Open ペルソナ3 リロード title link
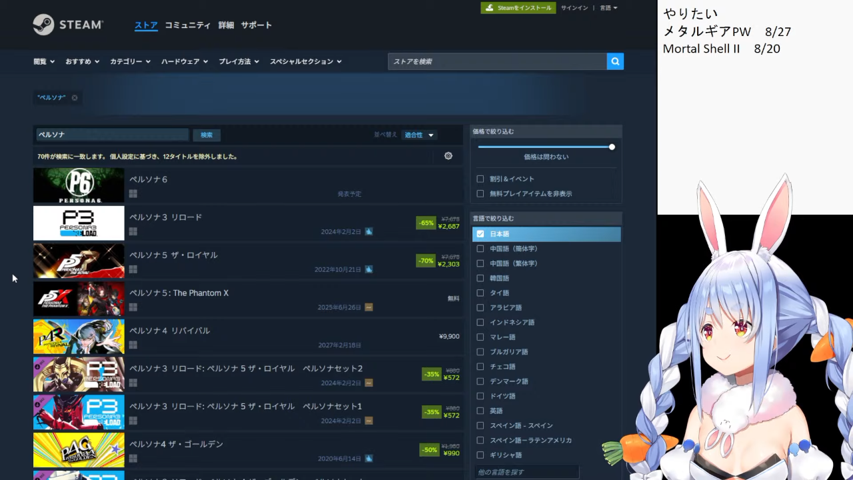Viewport: 853px width, 480px height. tap(165, 217)
